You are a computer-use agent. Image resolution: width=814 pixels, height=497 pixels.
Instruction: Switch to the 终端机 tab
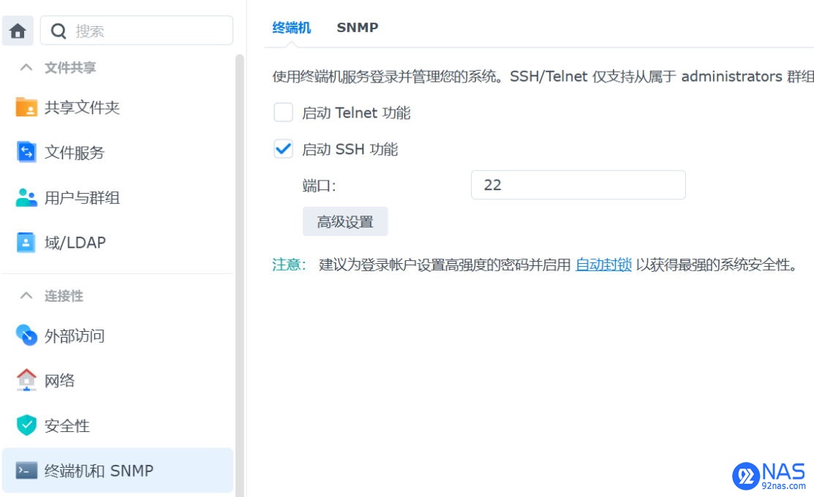[x=291, y=28]
